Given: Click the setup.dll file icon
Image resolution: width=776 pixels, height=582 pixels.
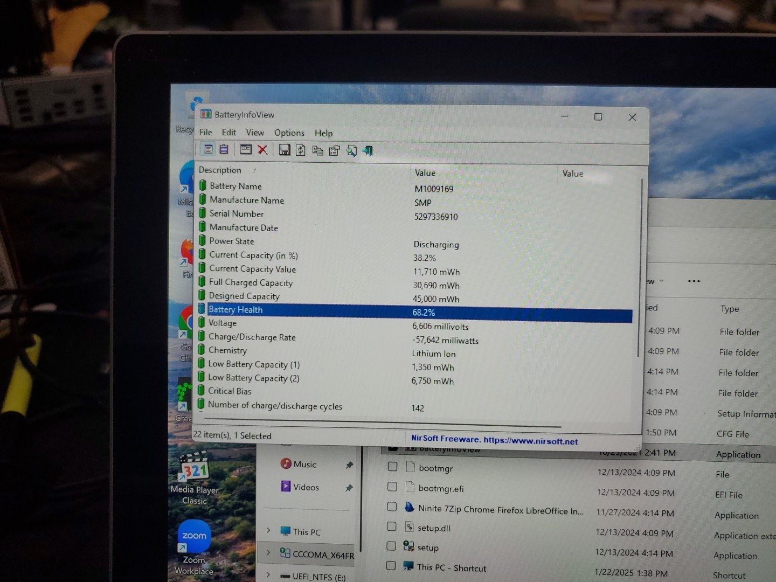Looking at the screenshot, I should pyautogui.click(x=409, y=527).
